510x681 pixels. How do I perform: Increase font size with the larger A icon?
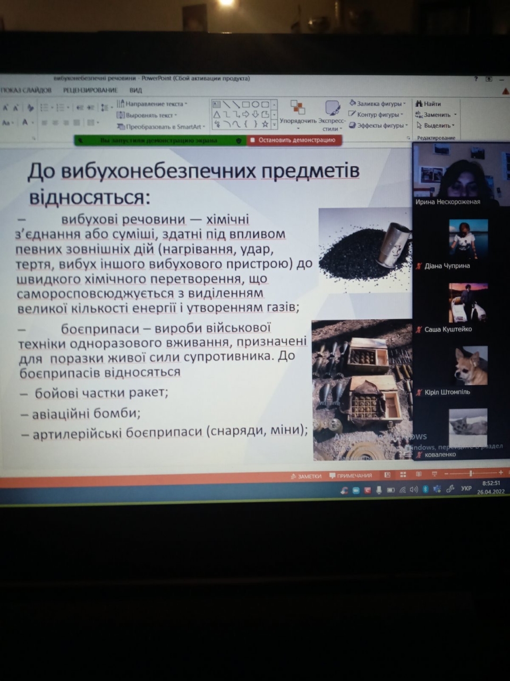(5, 108)
